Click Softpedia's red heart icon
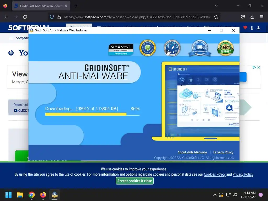The width and height of the screenshot is (268, 201). 245,27
